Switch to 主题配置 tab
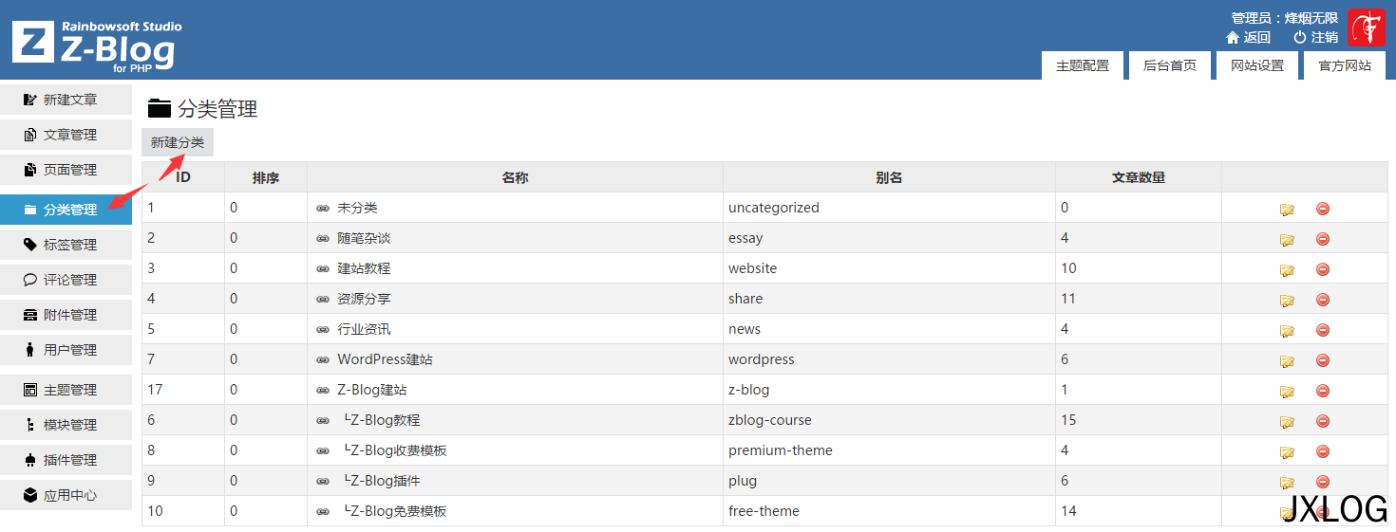Image resolution: width=1396 pixels, height=532 pixels. click(x=1083, y=65)
